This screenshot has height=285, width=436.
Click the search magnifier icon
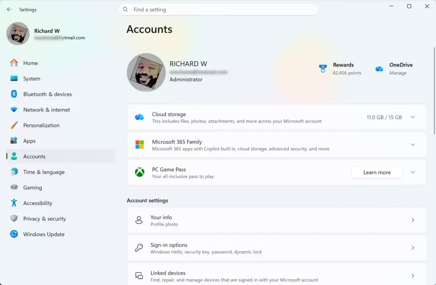(126, 9)
